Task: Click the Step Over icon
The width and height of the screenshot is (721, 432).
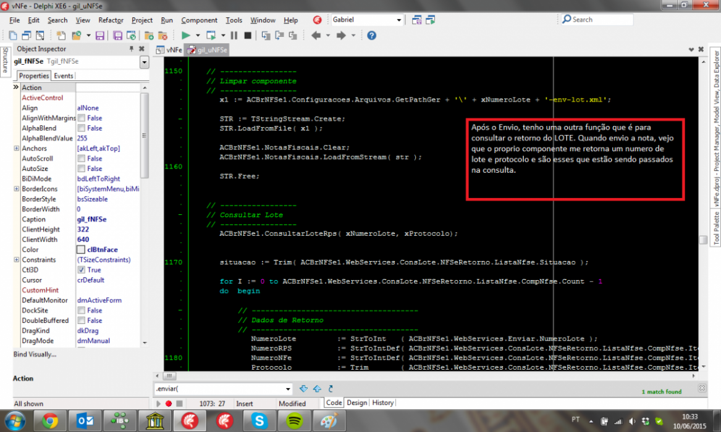Action: tap(279, 35)
